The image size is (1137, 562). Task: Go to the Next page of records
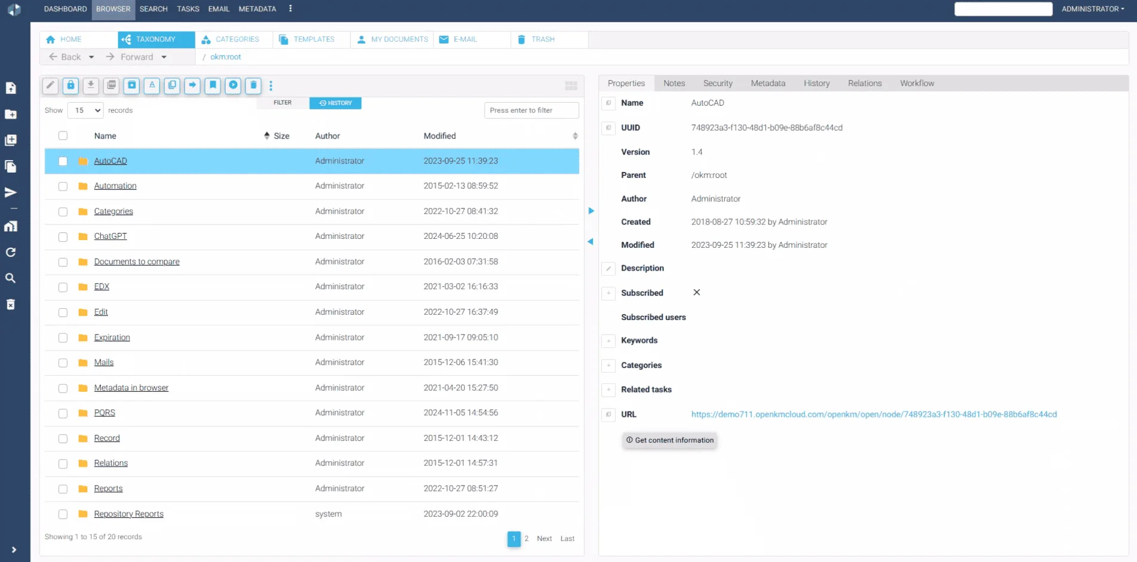[x=544, y=539]
